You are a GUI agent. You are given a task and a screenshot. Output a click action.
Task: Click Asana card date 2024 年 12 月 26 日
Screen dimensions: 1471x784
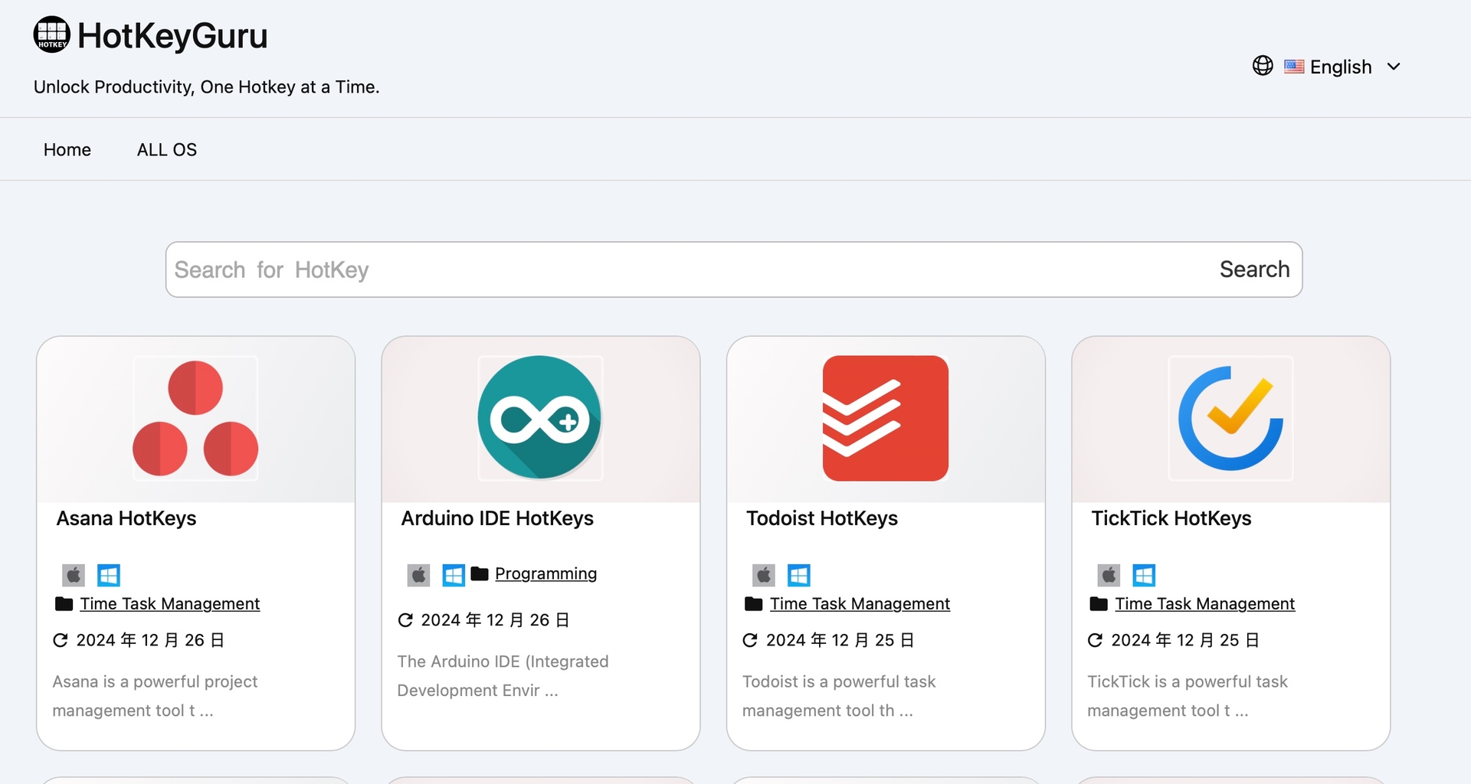[150, 640]
